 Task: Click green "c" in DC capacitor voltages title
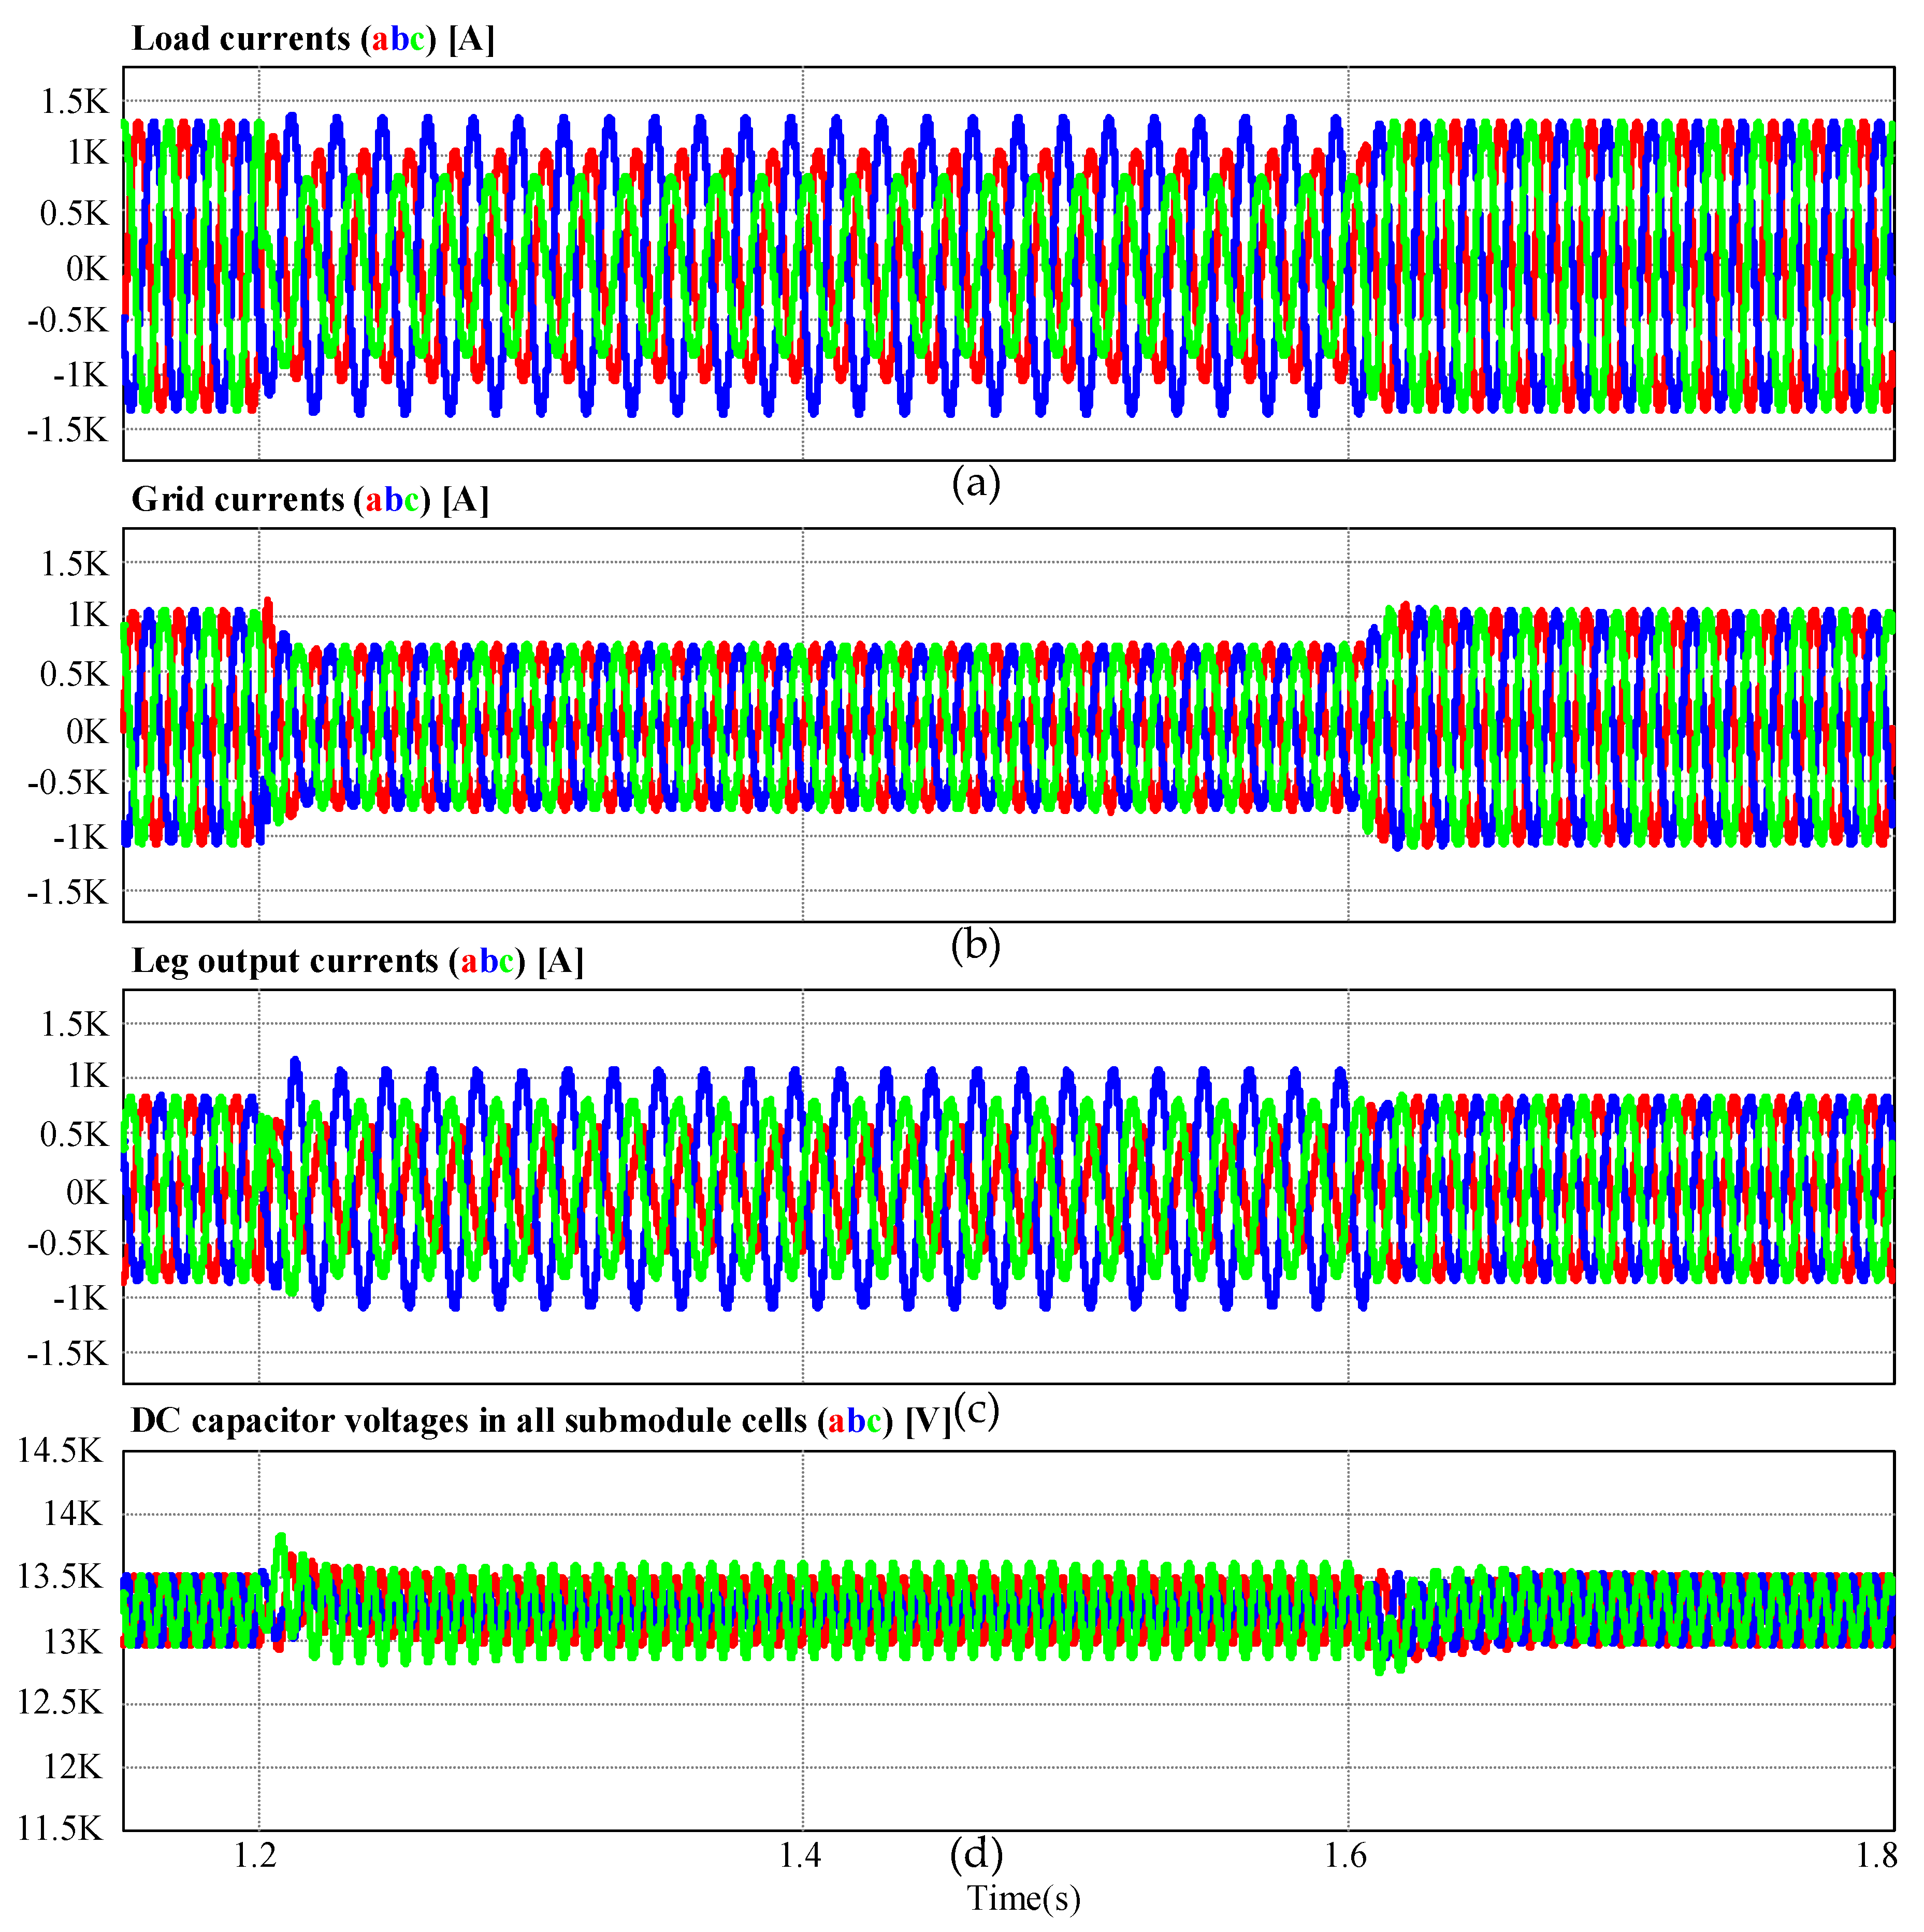pos(874,1423)
